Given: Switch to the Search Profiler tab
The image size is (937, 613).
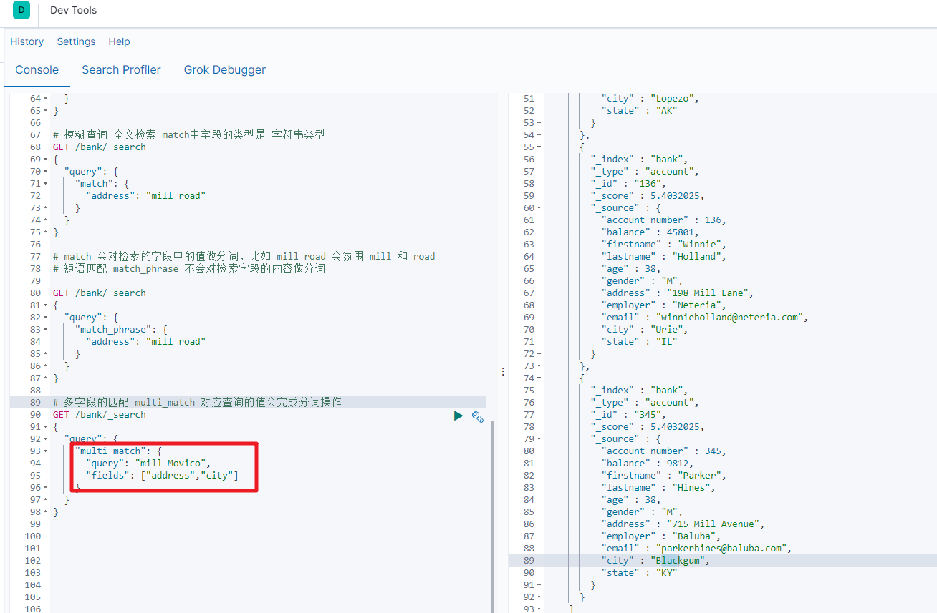Looking at the screenshot, I should (121, 69).
